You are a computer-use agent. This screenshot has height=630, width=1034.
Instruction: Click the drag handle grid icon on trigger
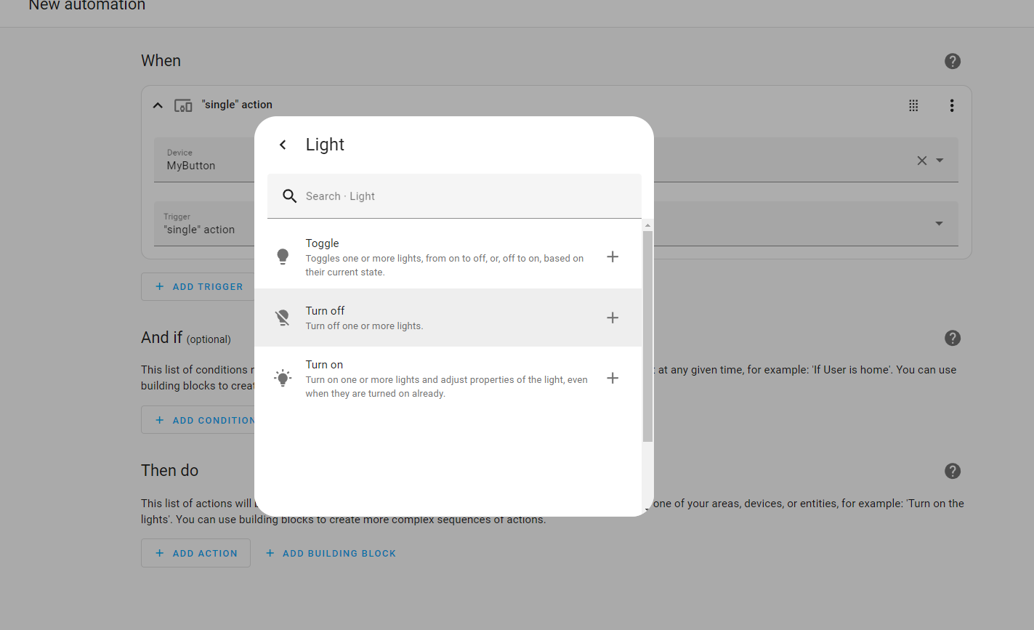click(913, 105)
